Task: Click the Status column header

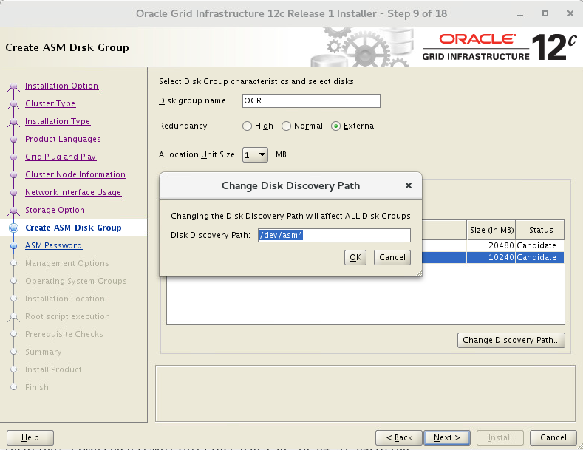Action: (x=540, y=230)
